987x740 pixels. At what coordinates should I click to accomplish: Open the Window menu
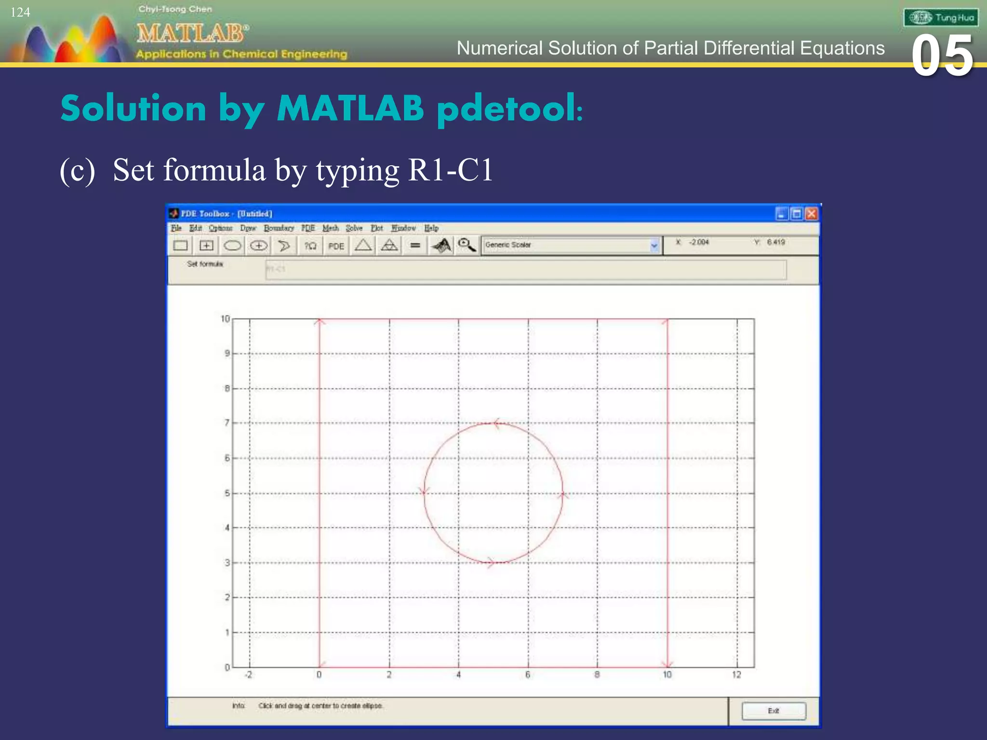403,228
